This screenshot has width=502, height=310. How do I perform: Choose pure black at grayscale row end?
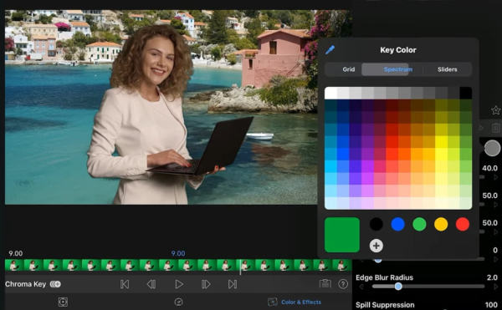tap(465, 93)
